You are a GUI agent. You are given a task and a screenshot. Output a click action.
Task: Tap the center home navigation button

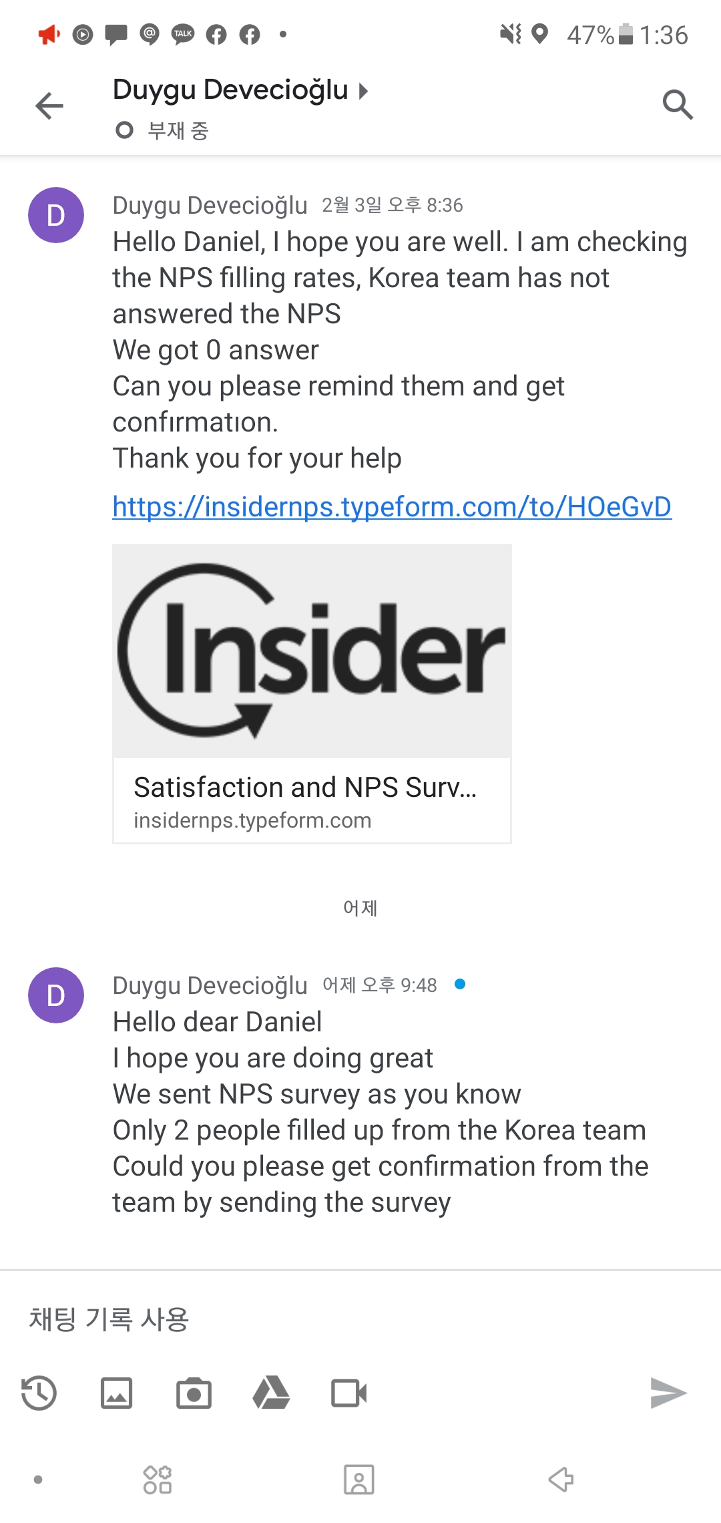[359, 1480]
